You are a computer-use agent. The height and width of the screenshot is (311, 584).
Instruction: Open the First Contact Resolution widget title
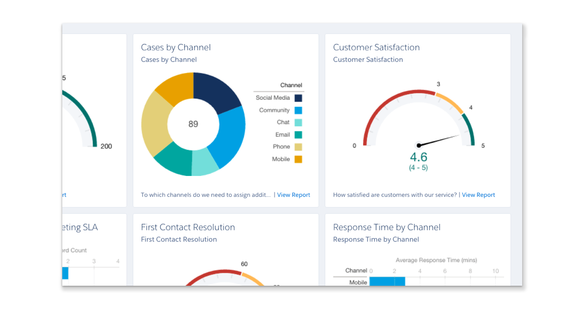tap(188, 227)
